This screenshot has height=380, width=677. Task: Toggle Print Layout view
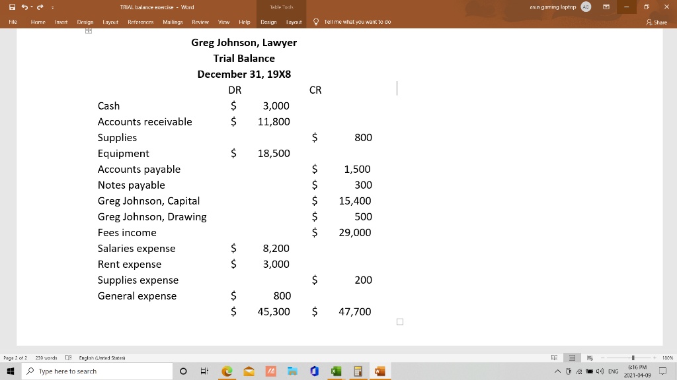click(571, 358)
